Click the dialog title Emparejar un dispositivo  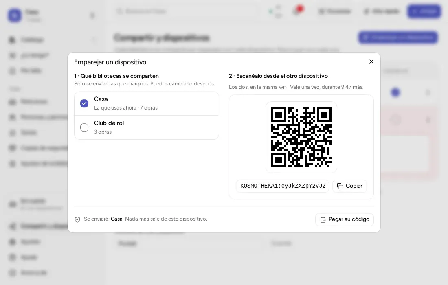(110, 62)
